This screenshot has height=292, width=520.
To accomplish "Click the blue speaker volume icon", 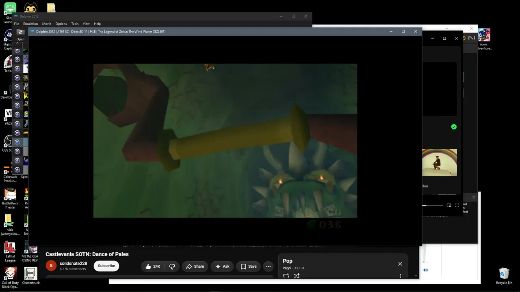I will (425, 270).
